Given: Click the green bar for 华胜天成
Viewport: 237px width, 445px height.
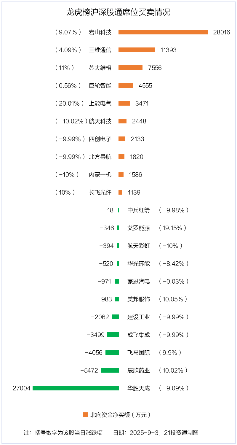Looking at the screenshot, I should pos(76,388).
